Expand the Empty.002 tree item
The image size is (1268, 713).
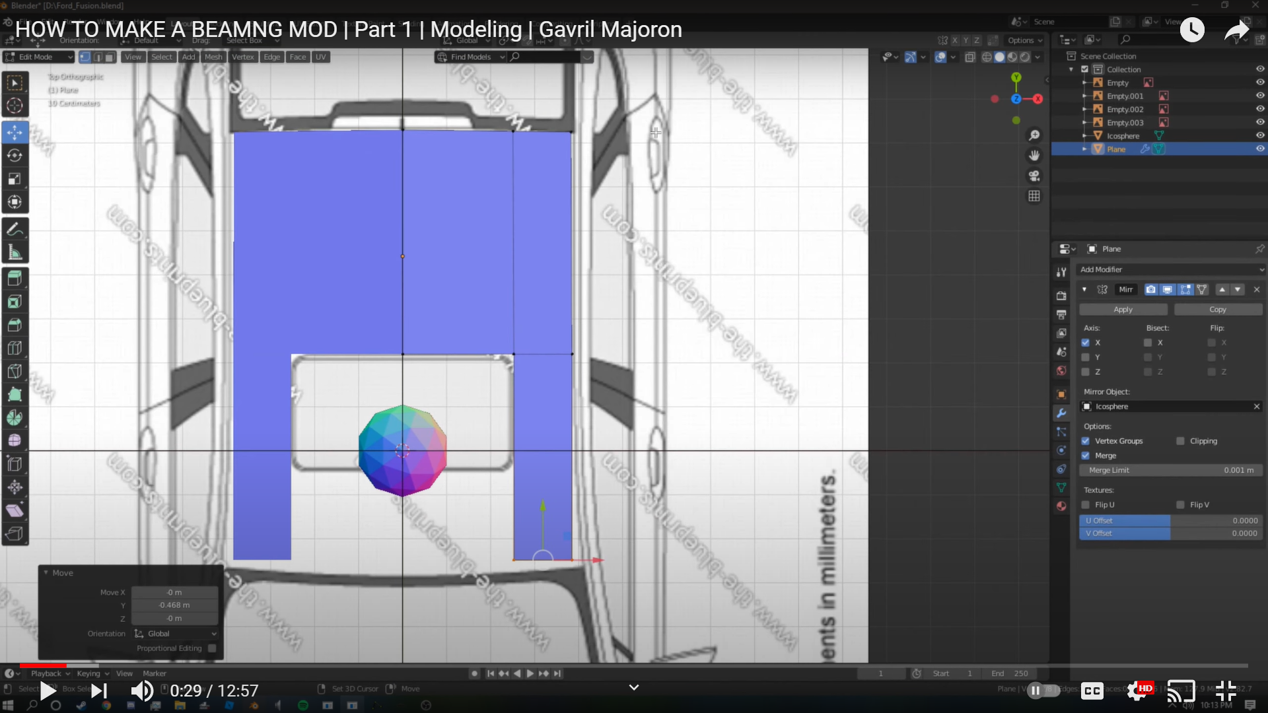point(1084,110)
